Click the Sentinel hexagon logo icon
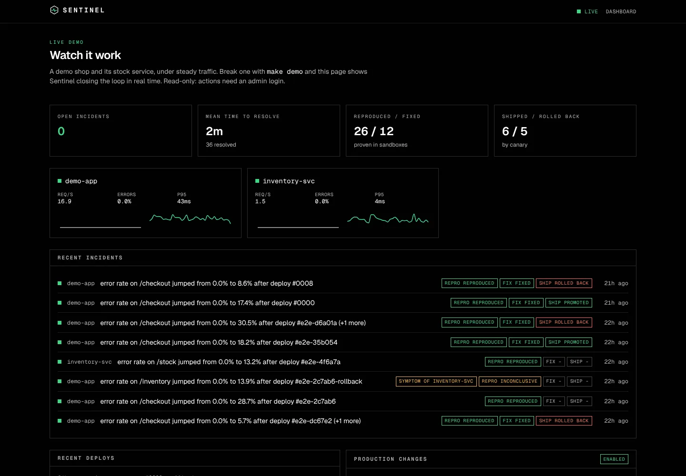 (54, 10)
